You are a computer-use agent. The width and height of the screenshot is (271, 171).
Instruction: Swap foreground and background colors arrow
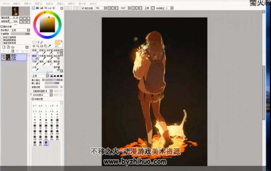tap(61, 41)
